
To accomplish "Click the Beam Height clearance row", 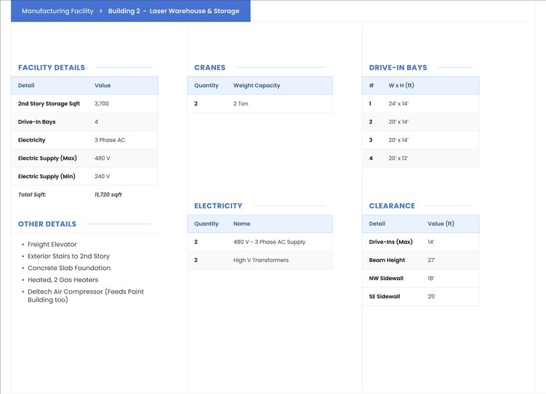I will (x=421, y=260).
